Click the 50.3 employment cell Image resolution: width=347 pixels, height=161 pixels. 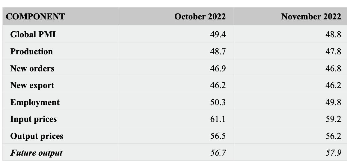click(x=218, y=102)
